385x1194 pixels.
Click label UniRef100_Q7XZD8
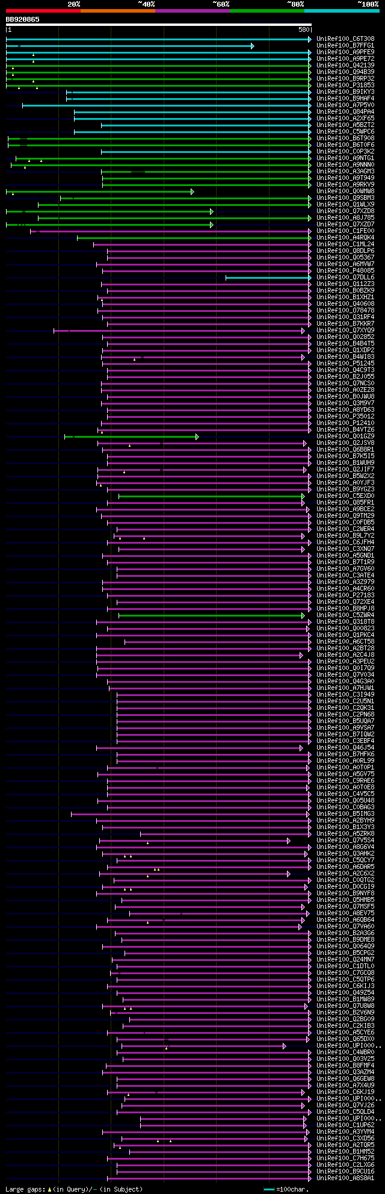(345, 211)
